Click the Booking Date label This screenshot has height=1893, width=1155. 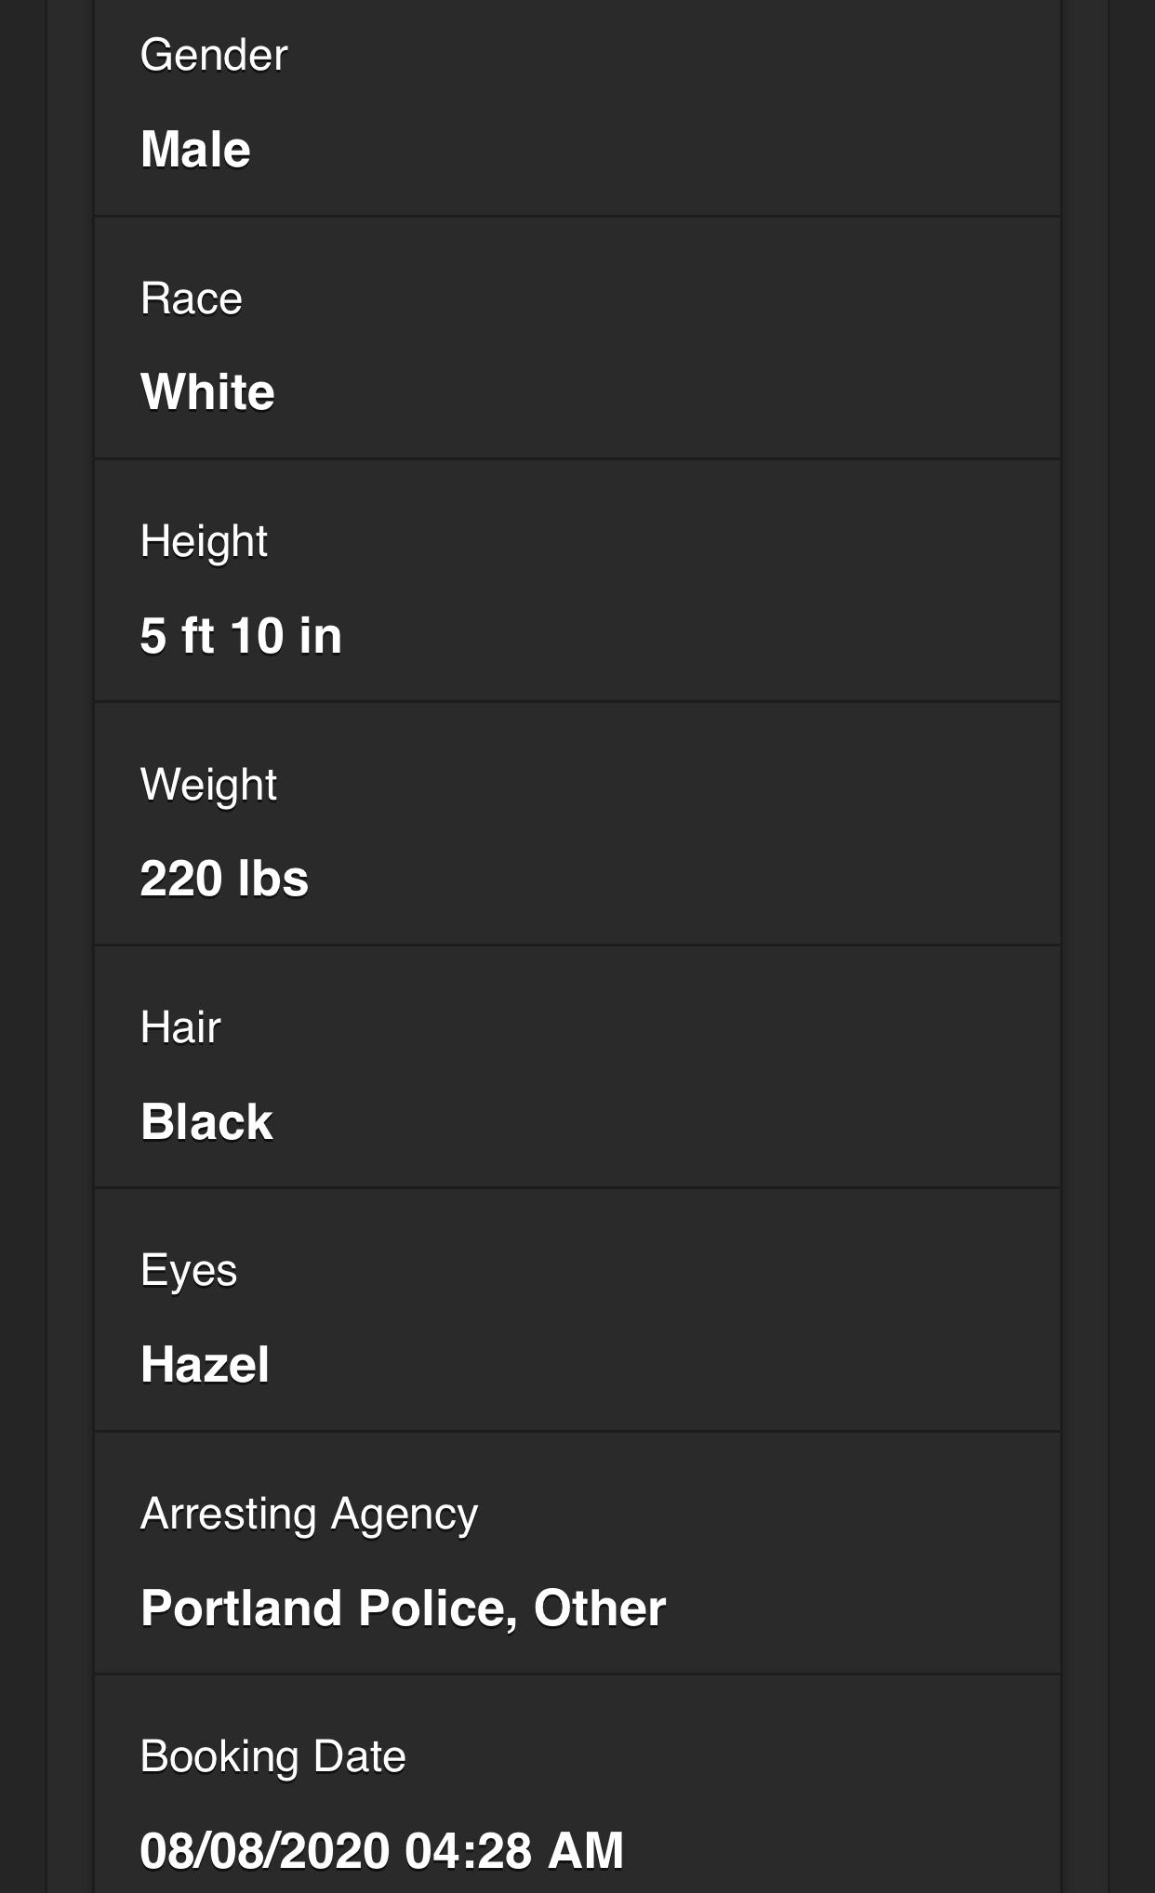(272, 1756)
